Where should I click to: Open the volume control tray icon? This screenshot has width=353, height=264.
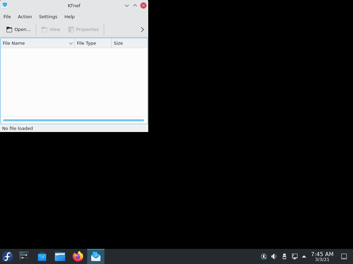pyautogui.click(x=274, y=256)
